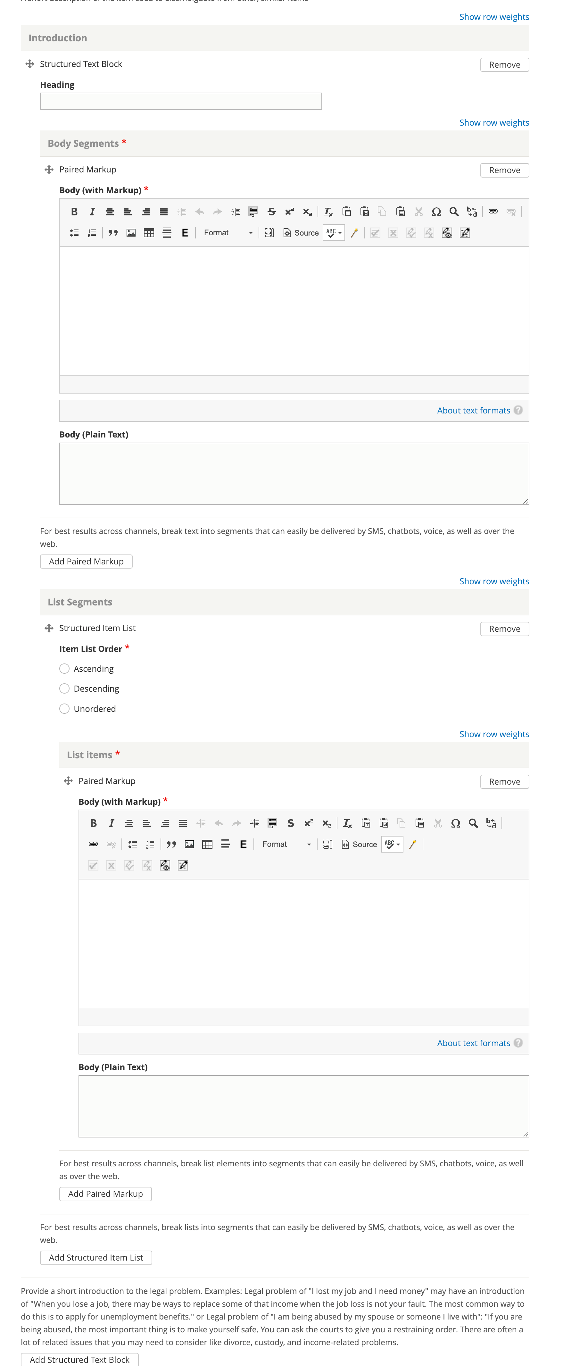Click Body (Plain Text) box under List items
The height and width of the screenshot is (1366, 588).
pyautogui.click(x=304, y=1106)
